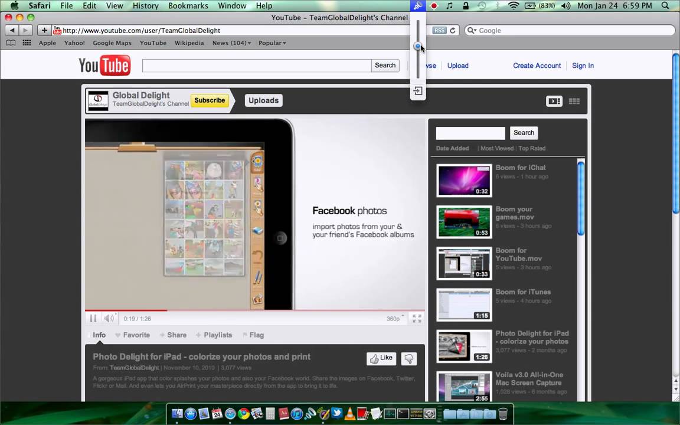The height and width of the screenshot is (425, 680).
Task: Open the File menu
Action: (67, 6)
